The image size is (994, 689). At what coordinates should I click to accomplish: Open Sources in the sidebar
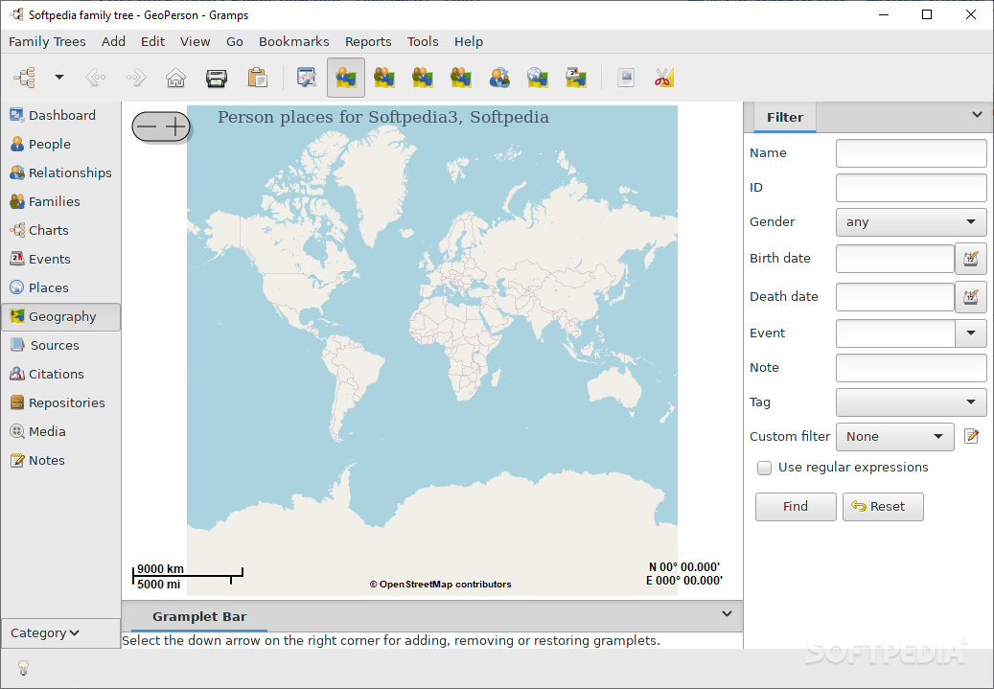(x=60, y=345)
